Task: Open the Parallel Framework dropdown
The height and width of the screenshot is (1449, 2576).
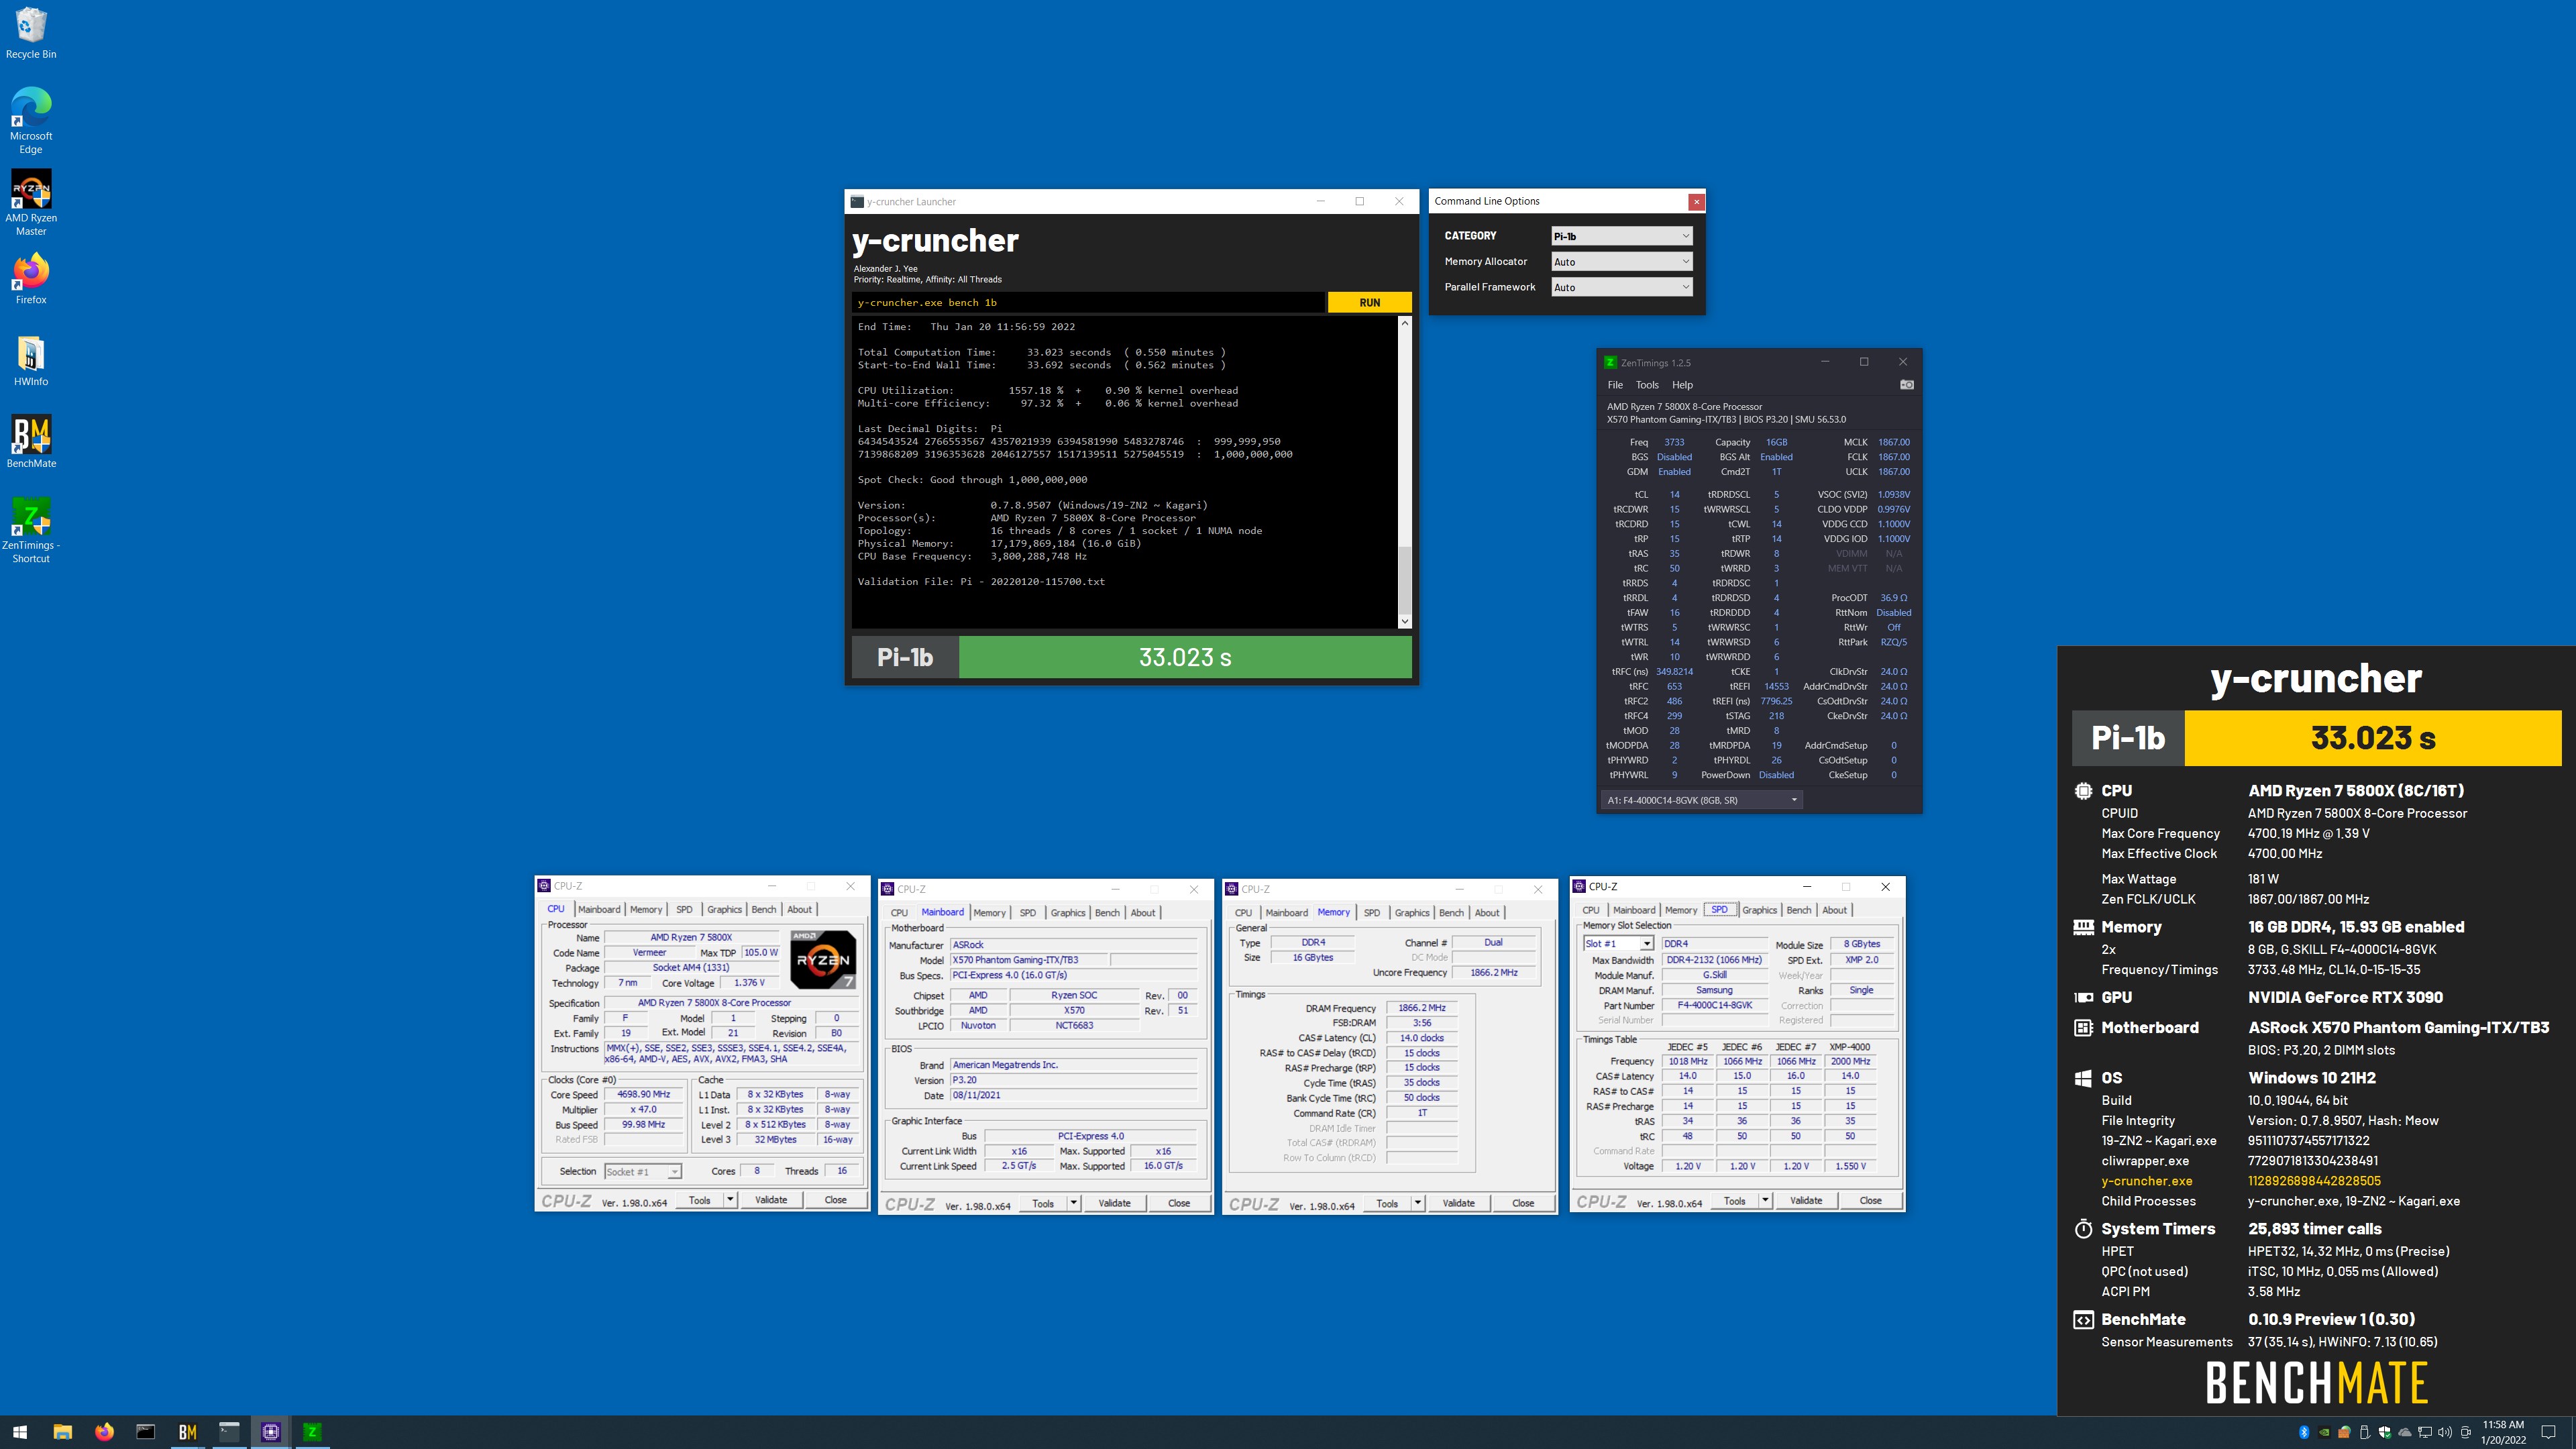Action: (x=1621, y=287)
